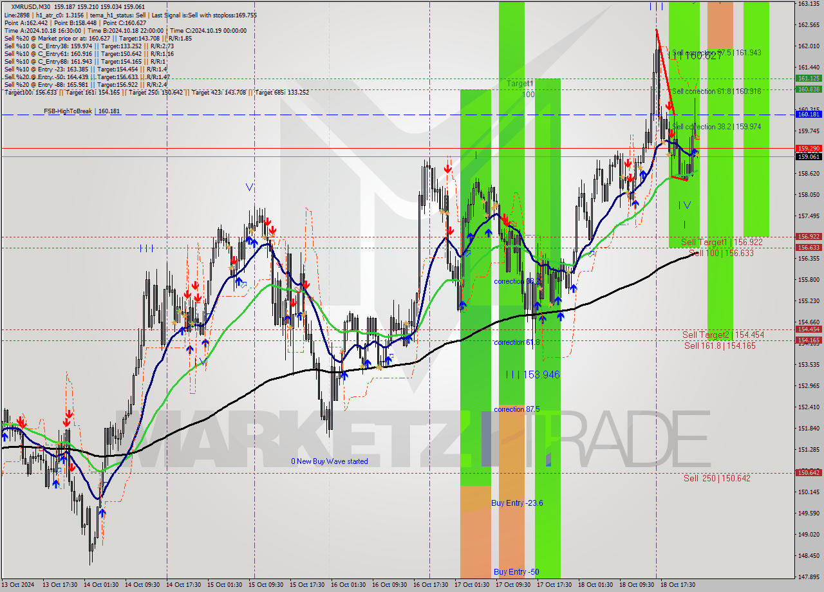Screen dimensions: 824x592
Task: Select the 15 Oct 17:30 time label
Action: (x=308, y=585)
